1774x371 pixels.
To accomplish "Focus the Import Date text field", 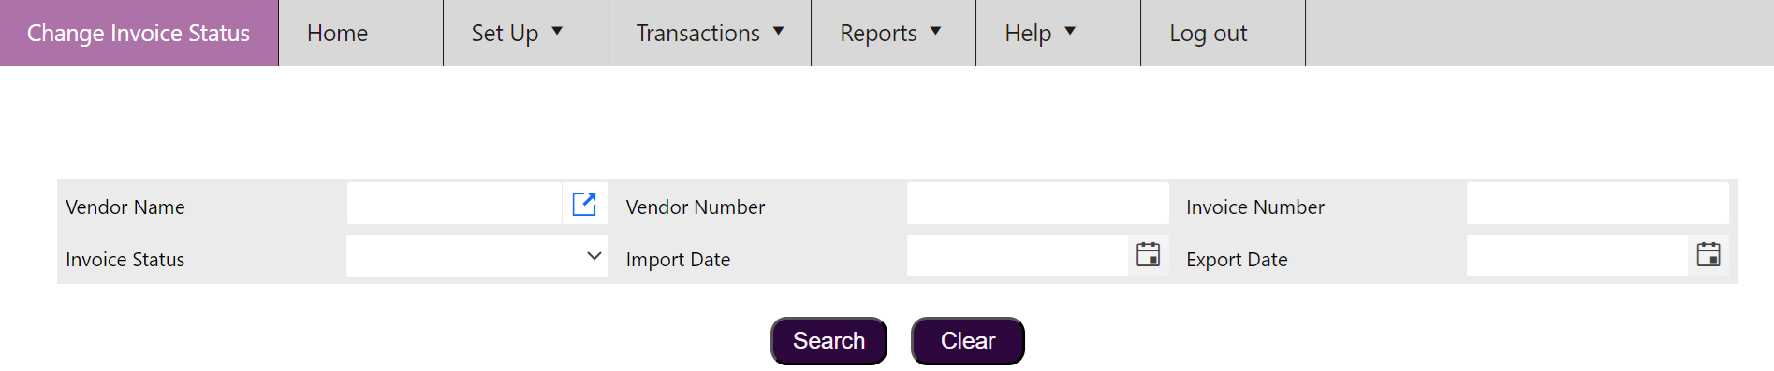I will [x=1018, y=255].
